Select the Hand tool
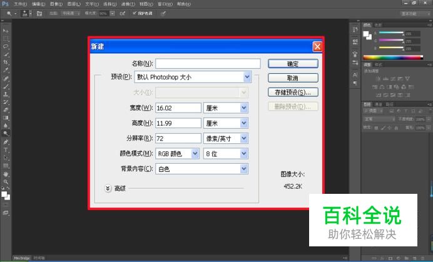Viewport: 433px width, 262px height. [6, 174]
